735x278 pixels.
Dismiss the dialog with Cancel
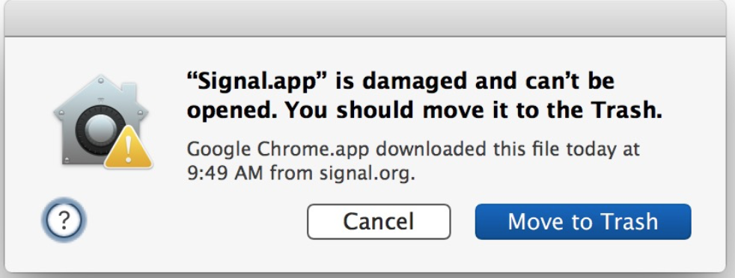point(379,221)
